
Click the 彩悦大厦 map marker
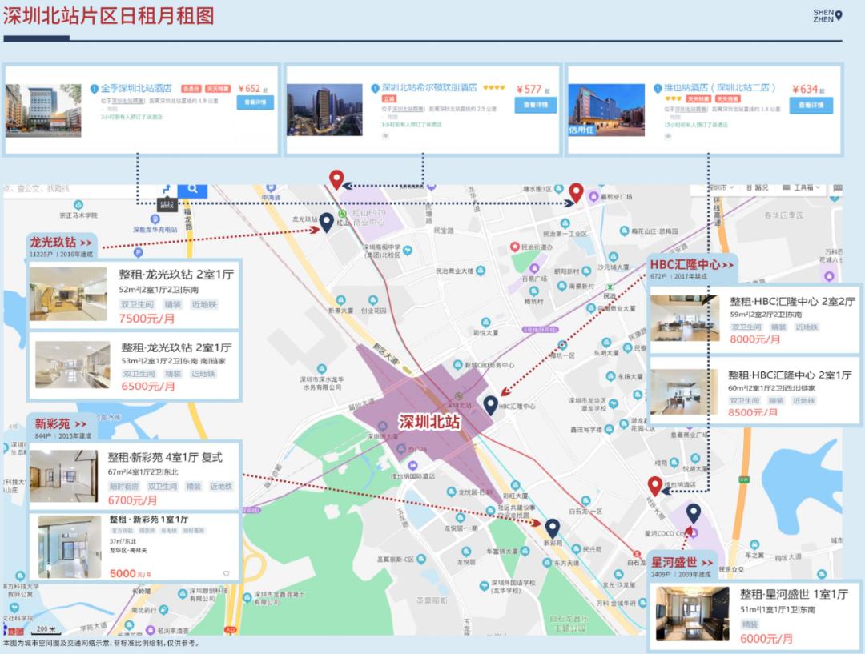click(x=485, y=323)
